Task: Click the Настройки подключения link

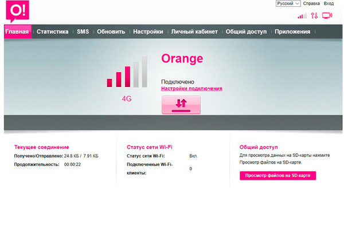Action: click(191, 89)
